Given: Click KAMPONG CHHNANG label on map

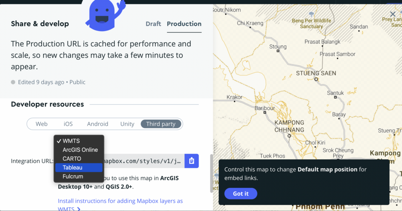Looking at the screenshot, I should [x=289, y=126].
